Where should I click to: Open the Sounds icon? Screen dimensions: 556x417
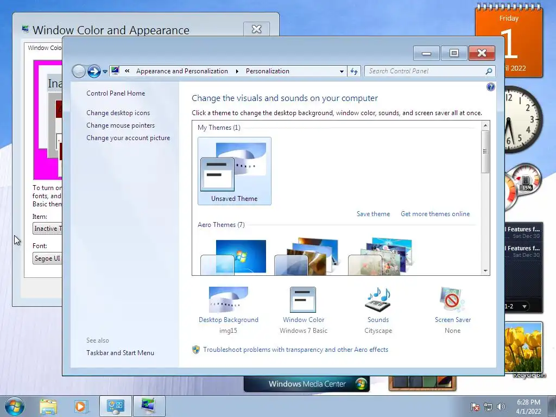pos(378,300)
